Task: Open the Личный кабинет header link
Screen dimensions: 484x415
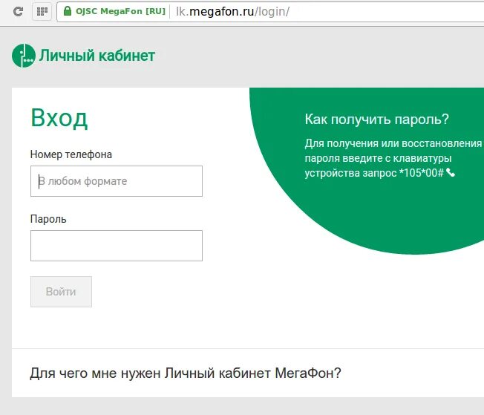Action: 97,56
